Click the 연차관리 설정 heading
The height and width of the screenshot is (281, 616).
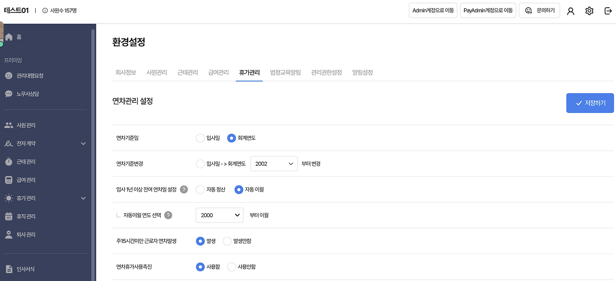[132, 101]
